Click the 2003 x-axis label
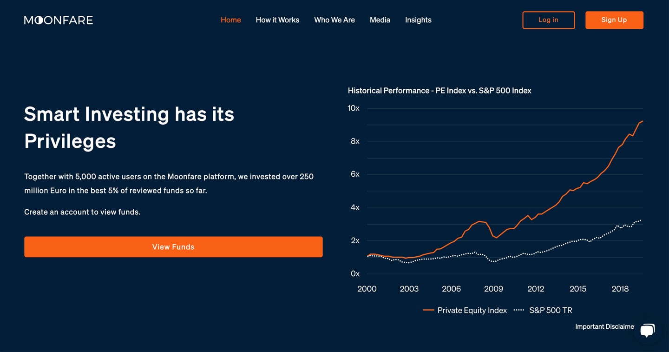 (409, 289)
